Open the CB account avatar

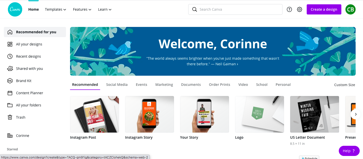point(351,9)
